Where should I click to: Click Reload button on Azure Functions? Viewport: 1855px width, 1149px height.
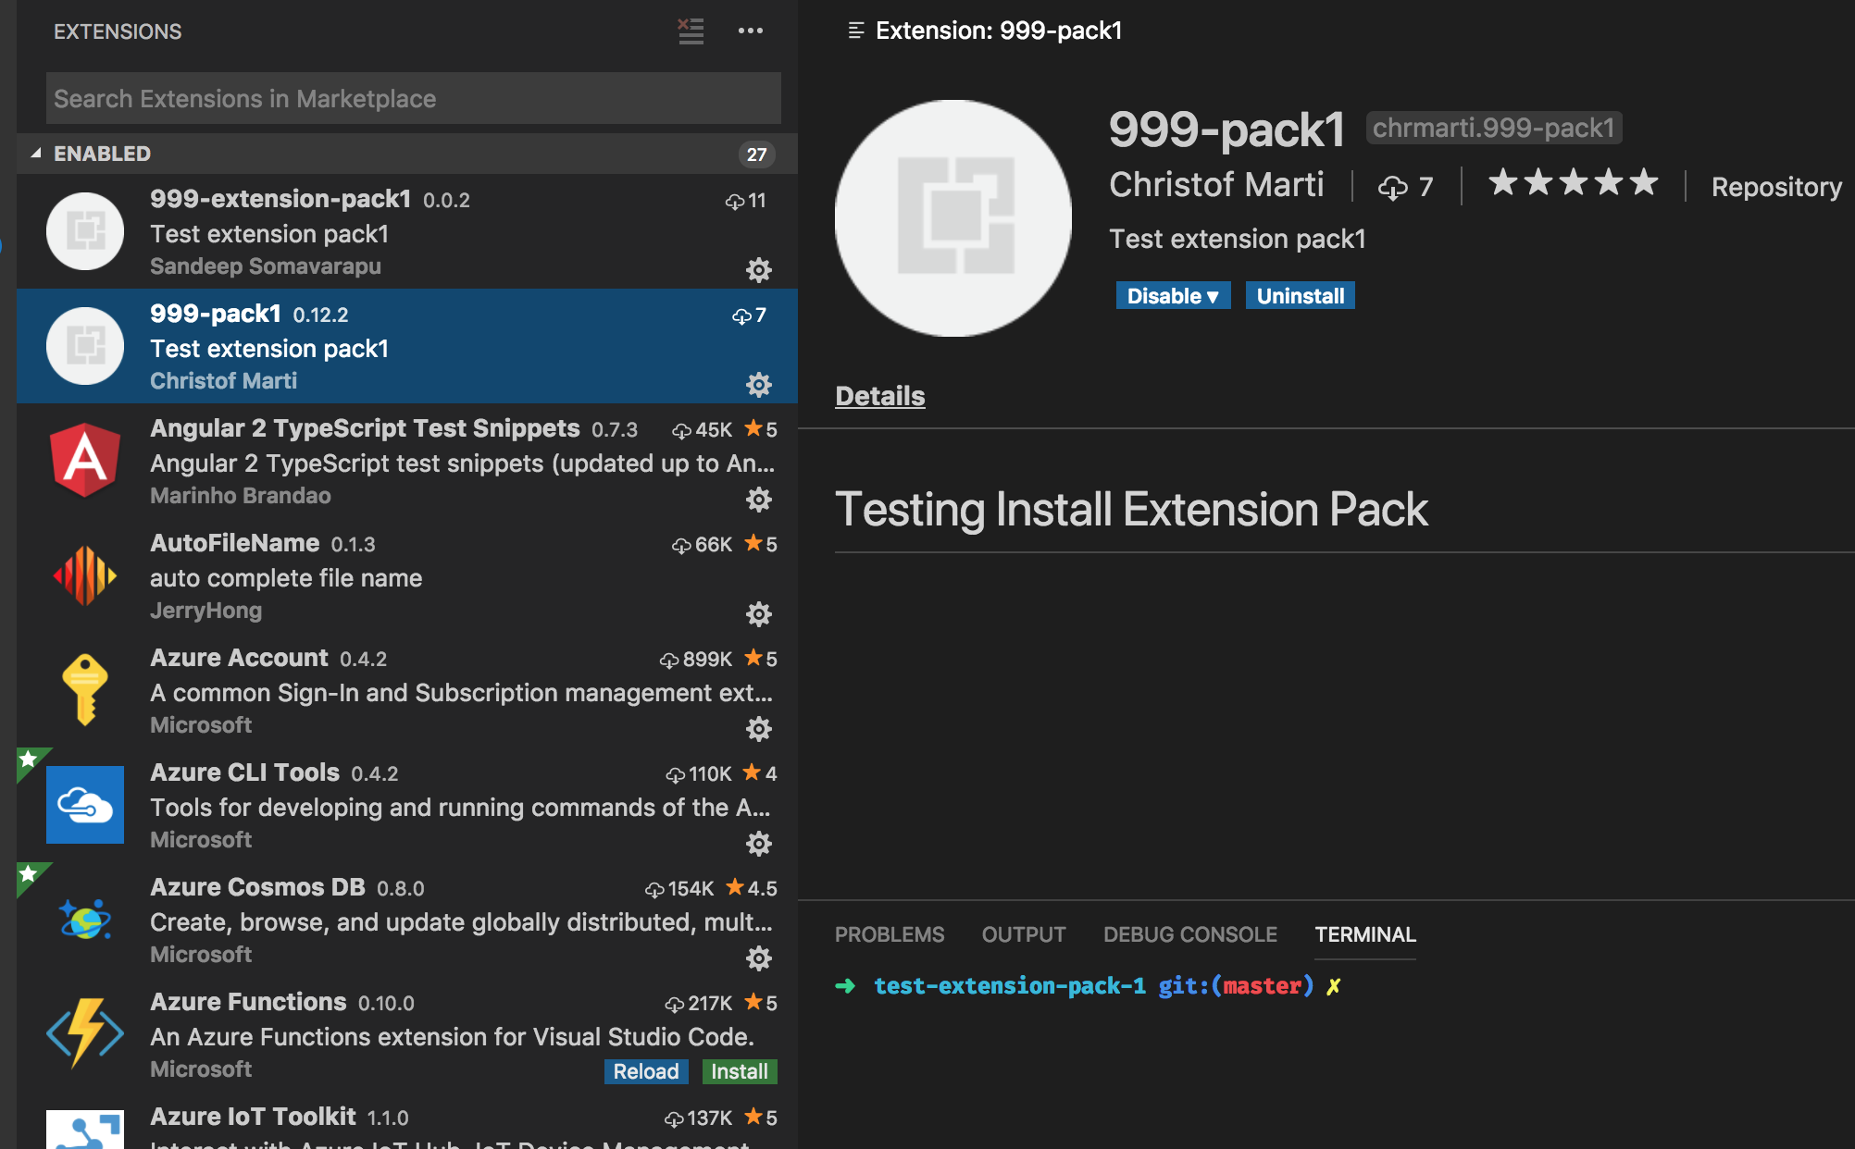pos(646,1071)
